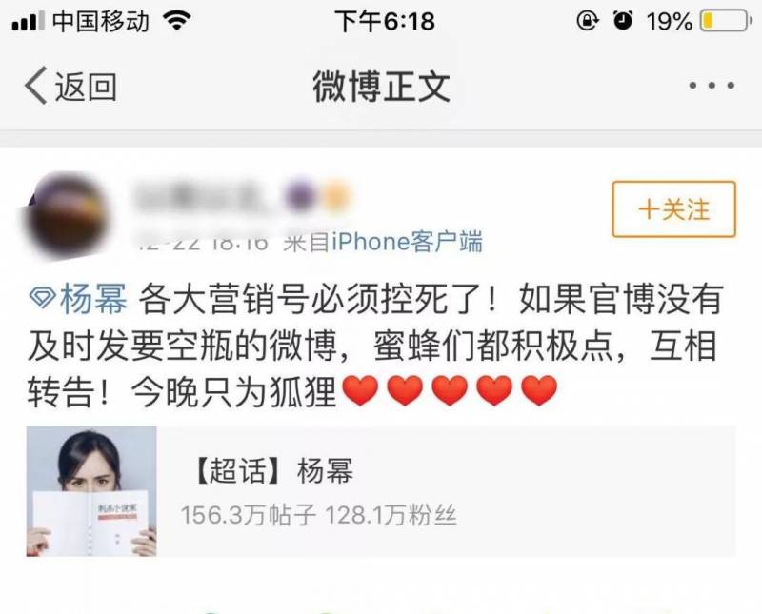The image size is (762, 614).
Task: Open the blurred username profile
Action: (202, 197)
